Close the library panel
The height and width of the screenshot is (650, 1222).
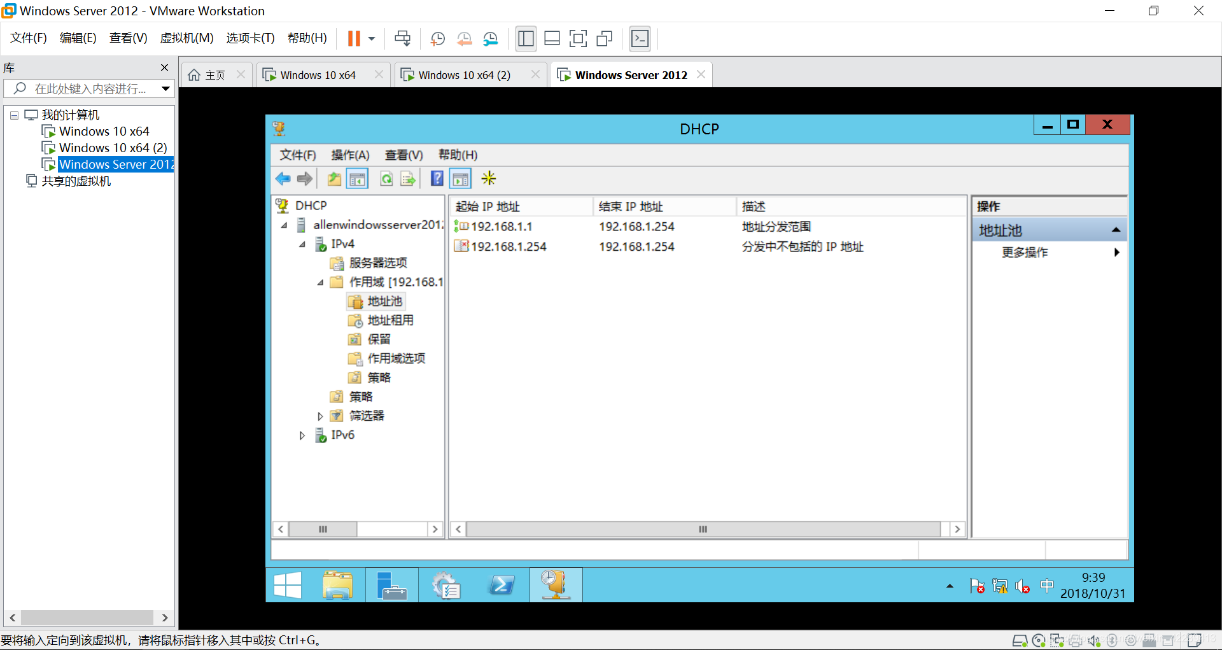tap(164, 67)
